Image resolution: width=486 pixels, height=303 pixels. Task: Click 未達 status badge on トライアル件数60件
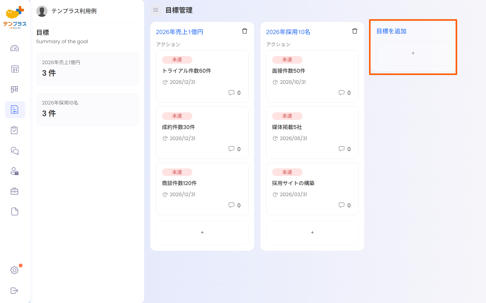point(177,60)
